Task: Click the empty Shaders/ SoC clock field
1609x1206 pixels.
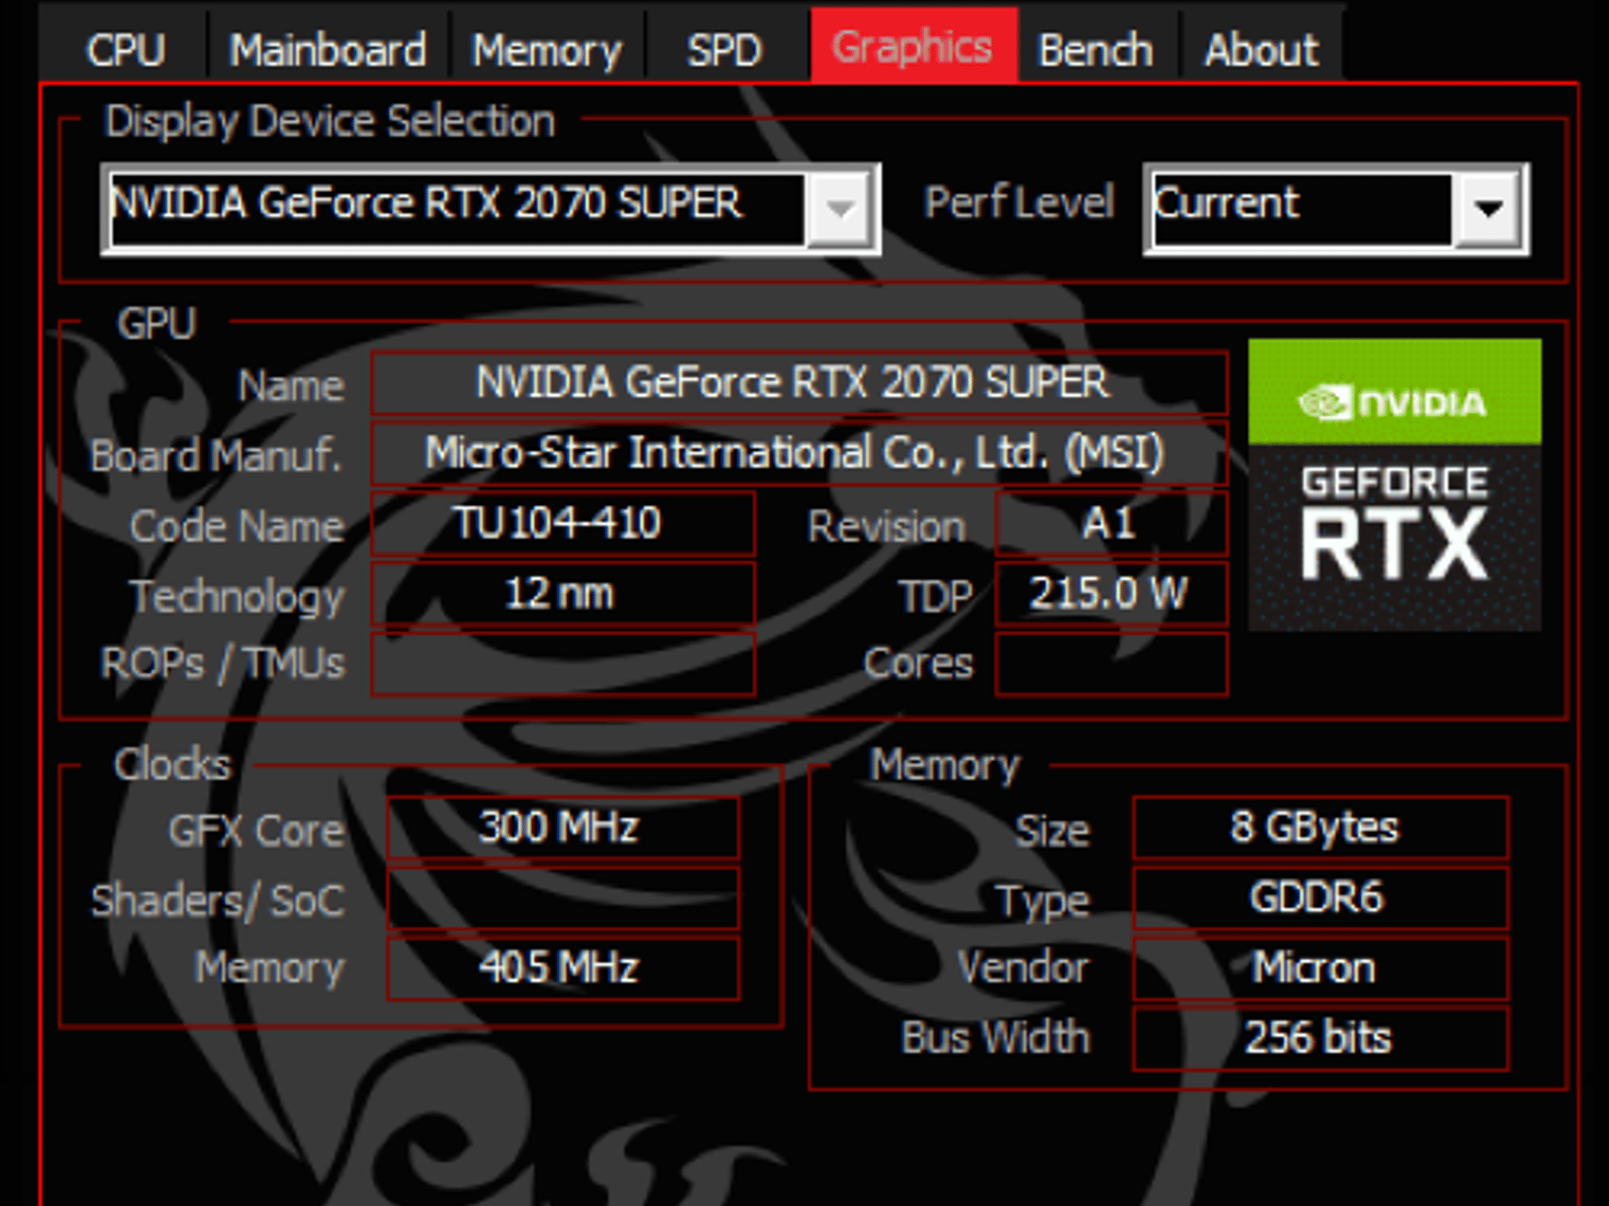Action: tap(563, 898)
